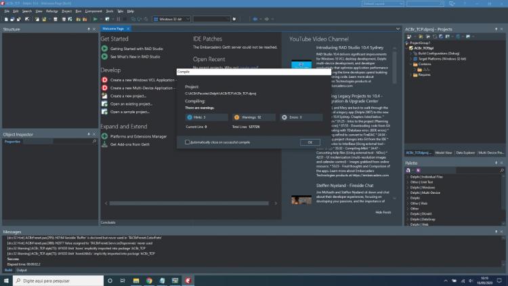Click the Hints info icon in Compile dialog
Viewport: 508px width, 286px height.
[x=190, y=117]
